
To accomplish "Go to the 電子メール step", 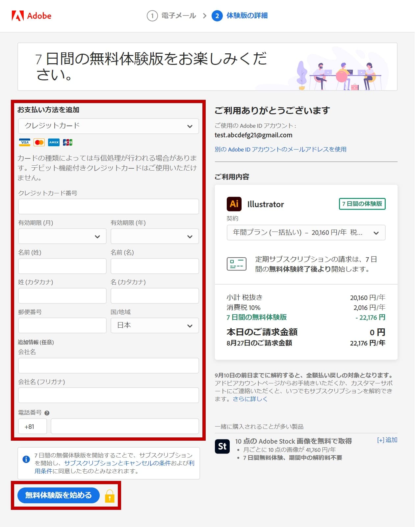I will [x=179, y=15].
